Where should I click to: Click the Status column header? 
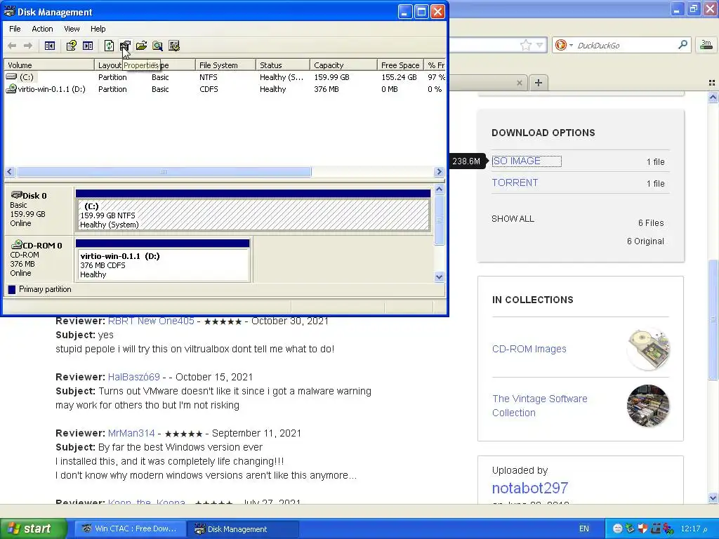[x=282, y=65]
